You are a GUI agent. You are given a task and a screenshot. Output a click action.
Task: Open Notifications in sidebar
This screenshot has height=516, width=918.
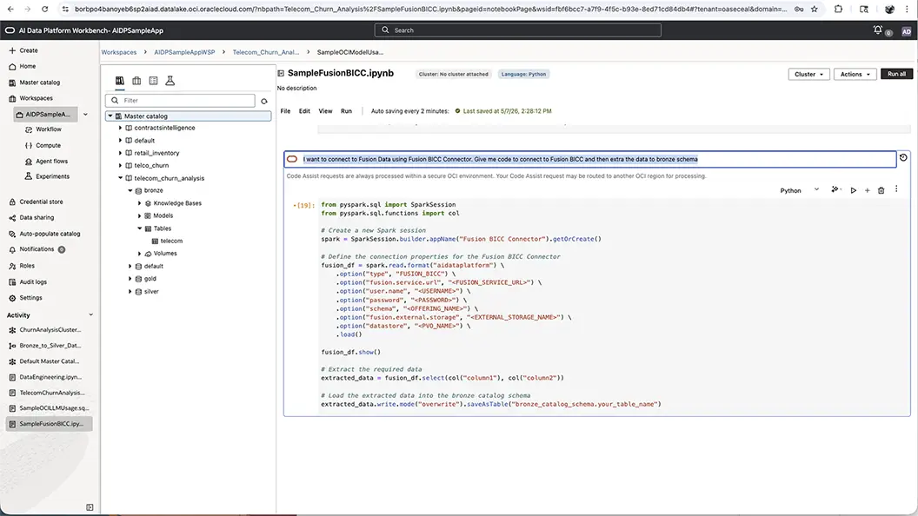tap(37, 249)
